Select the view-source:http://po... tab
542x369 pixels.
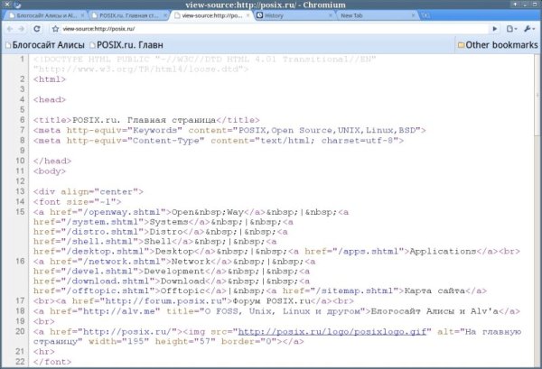coord(211,15)
